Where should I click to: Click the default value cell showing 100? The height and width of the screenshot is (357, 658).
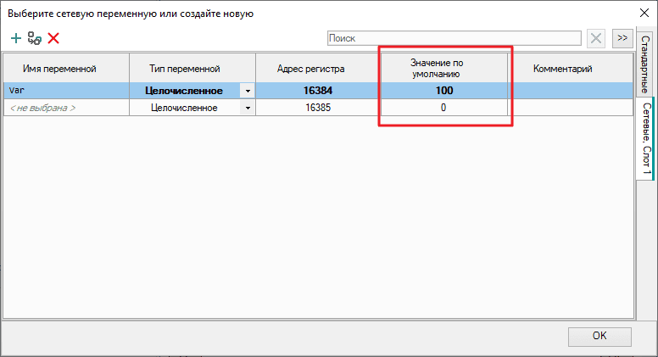pos(444,91)
